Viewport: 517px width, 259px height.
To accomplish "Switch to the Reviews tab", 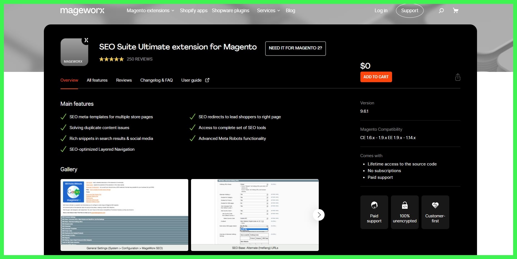I will pos(124,80).
